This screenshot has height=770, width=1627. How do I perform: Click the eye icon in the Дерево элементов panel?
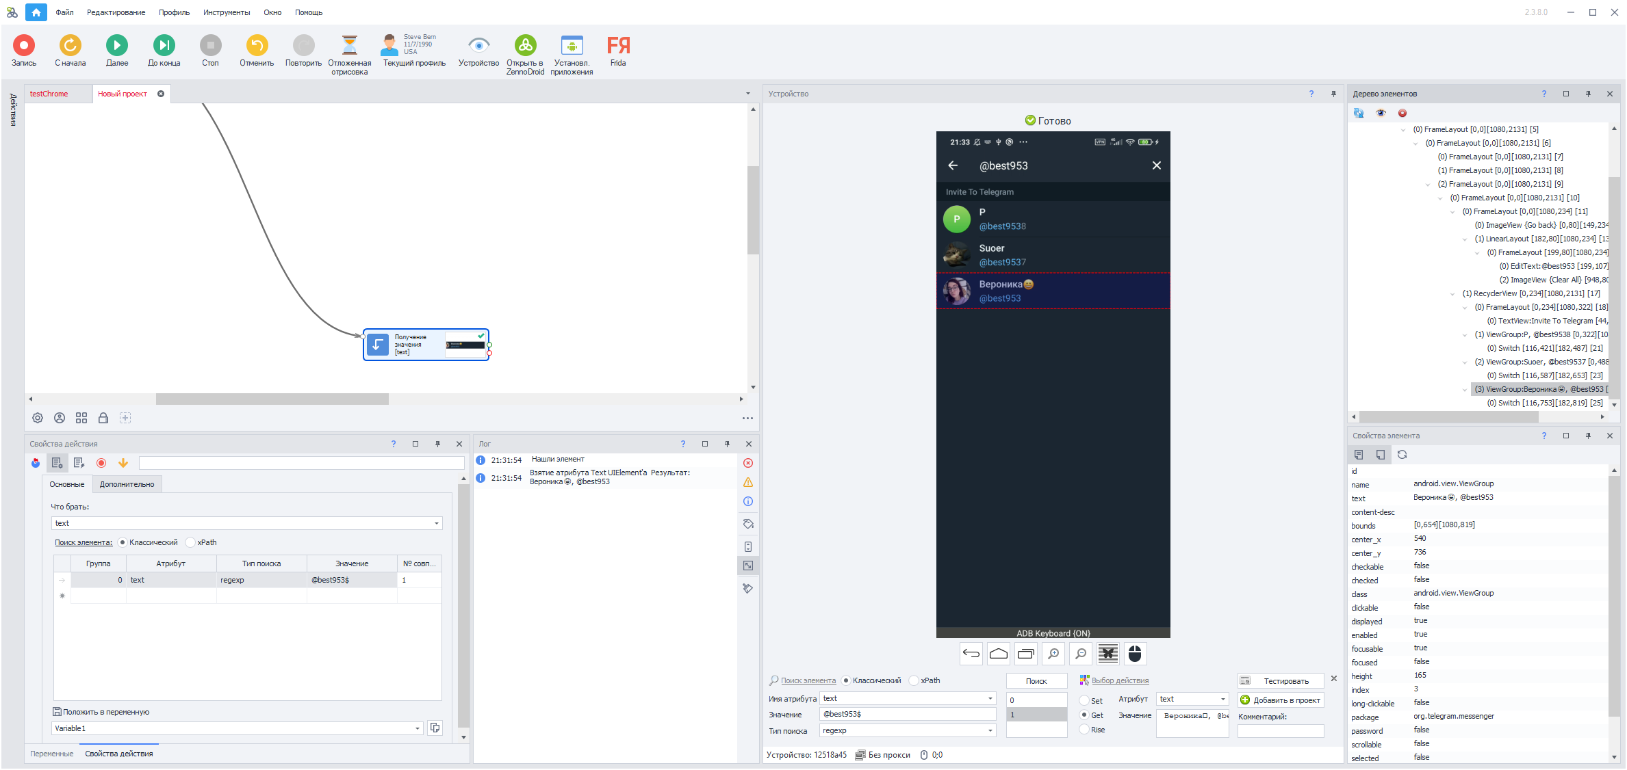tap(1381, 113)
